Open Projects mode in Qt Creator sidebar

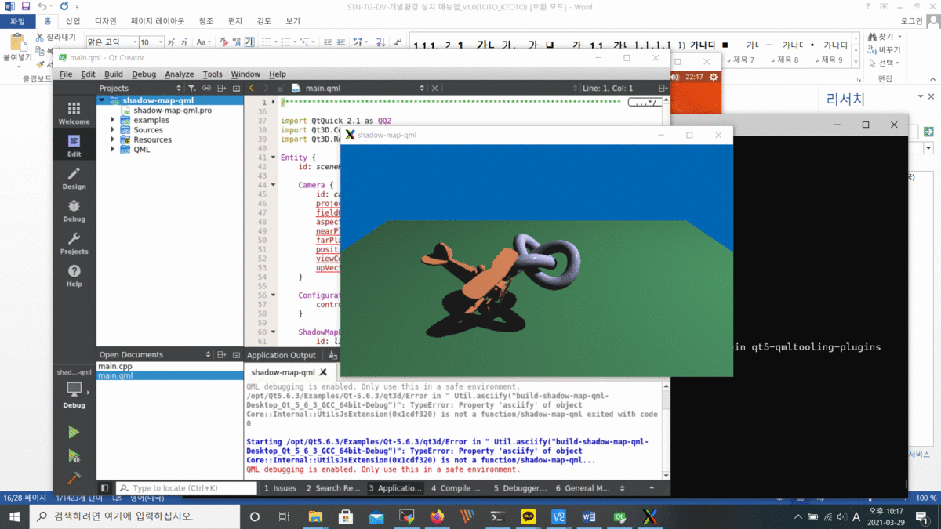point(74,243)
